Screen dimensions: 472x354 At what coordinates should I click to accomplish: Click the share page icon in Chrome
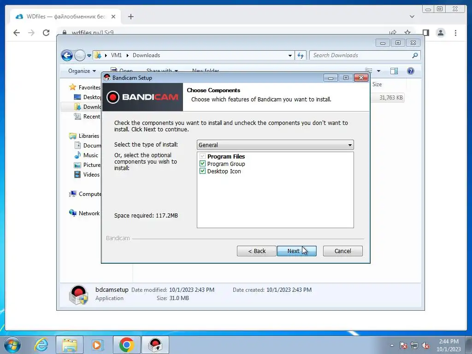coord(393,32)
